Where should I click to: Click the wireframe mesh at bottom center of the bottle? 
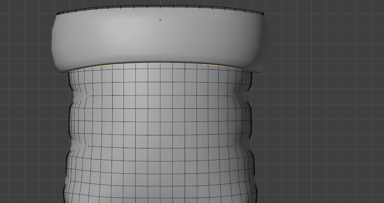(160, 191)
